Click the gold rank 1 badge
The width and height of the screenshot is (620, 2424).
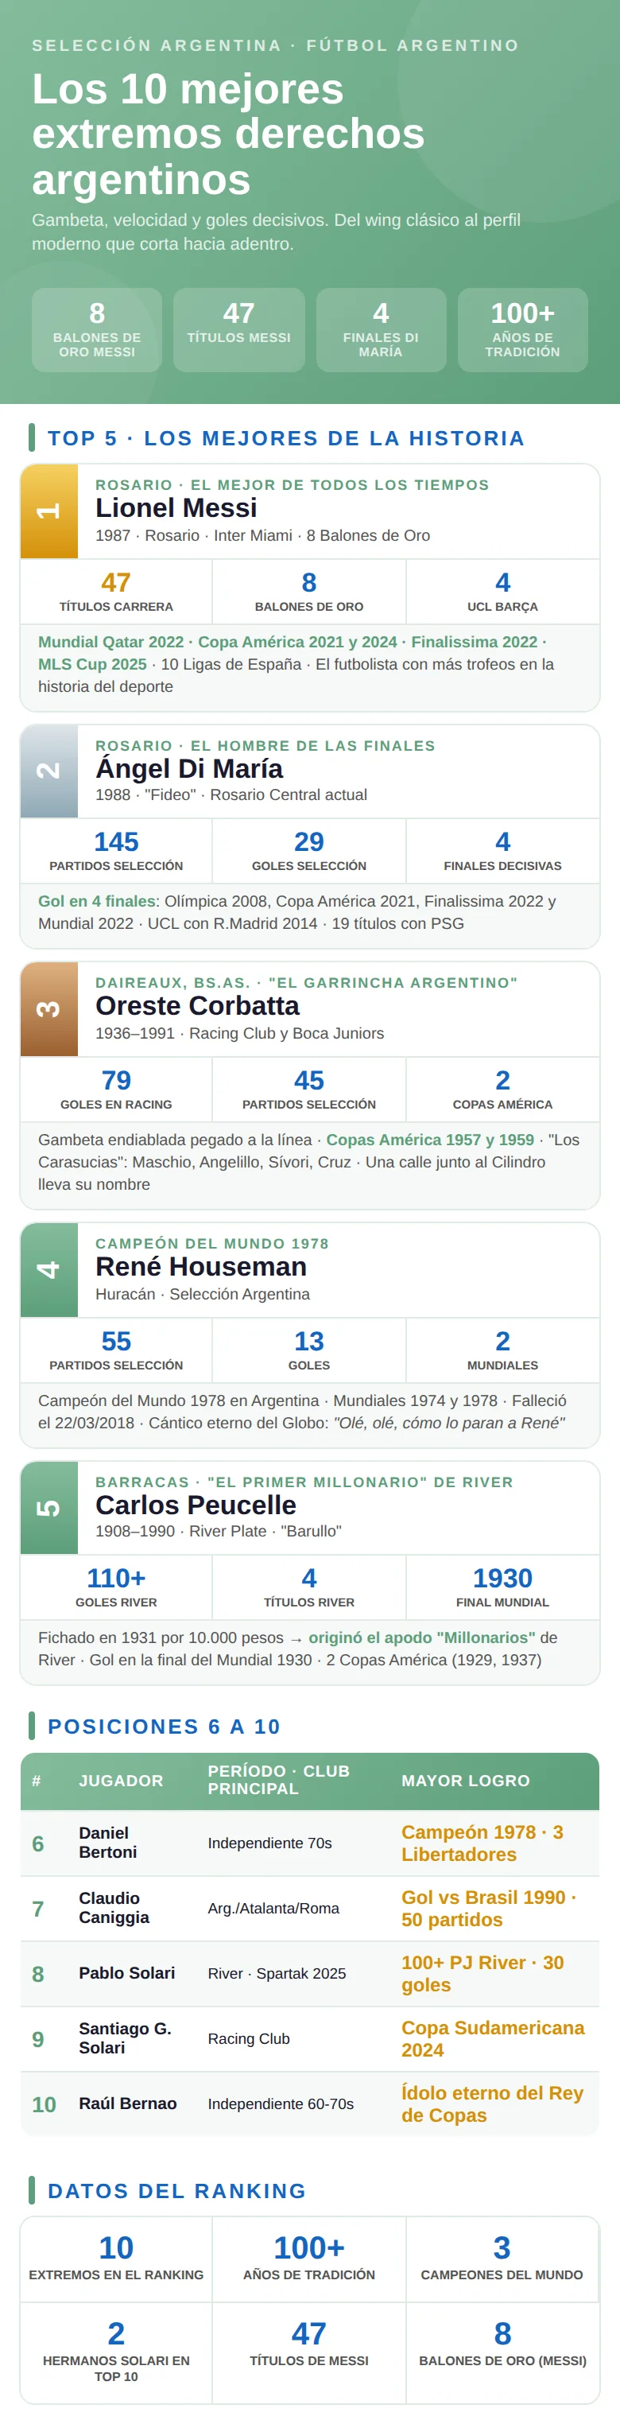(x=49, y=511)
